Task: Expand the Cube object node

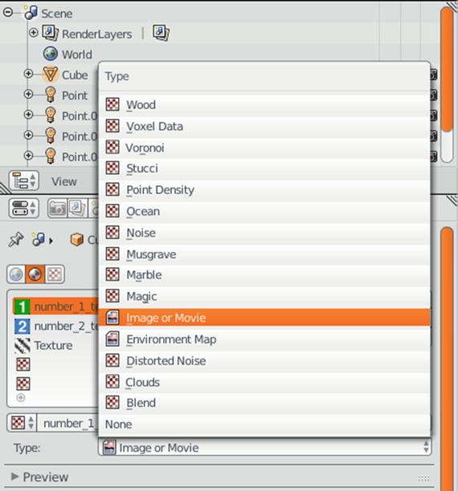Action: tap(28, 74)
